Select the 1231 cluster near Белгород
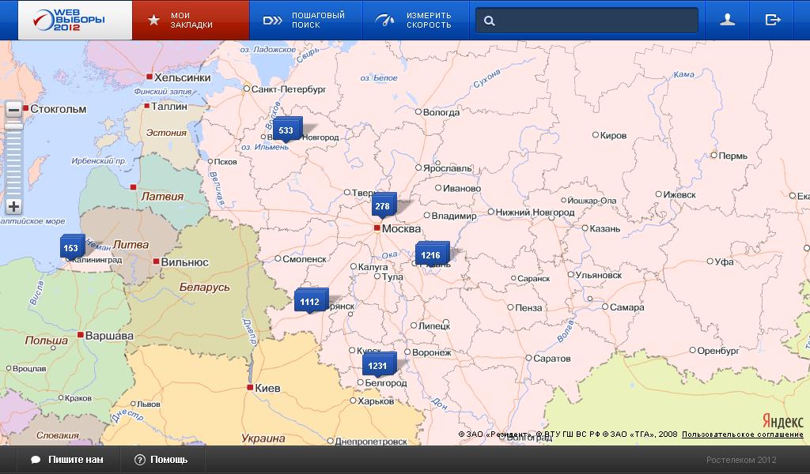This screenshot has height=474, width=810. 377,365
